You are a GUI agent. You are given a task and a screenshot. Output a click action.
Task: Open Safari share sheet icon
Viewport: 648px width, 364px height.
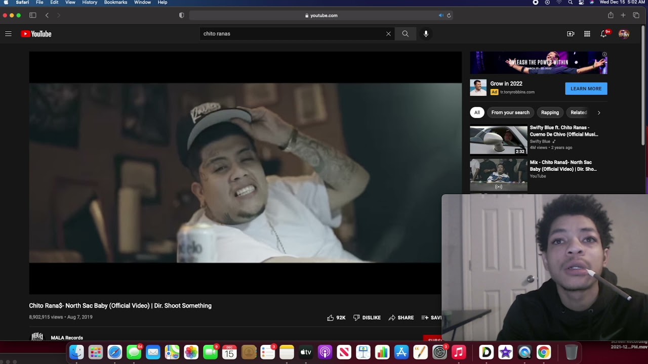click(611, 15)
